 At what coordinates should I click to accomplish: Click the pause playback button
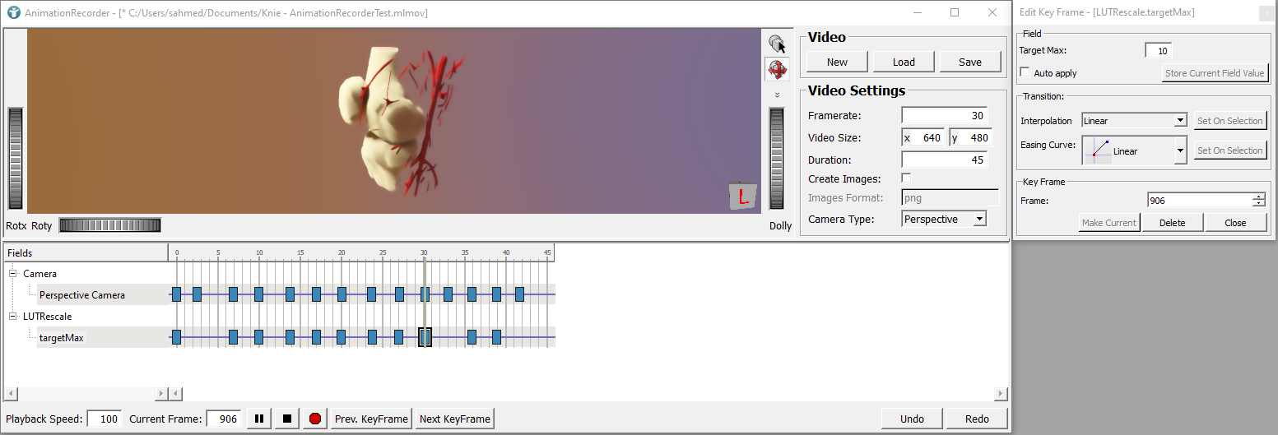tap(258, 419)
